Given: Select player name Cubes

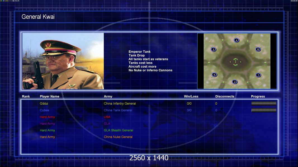Looking at the screenshot, I should tap(44, 110).
